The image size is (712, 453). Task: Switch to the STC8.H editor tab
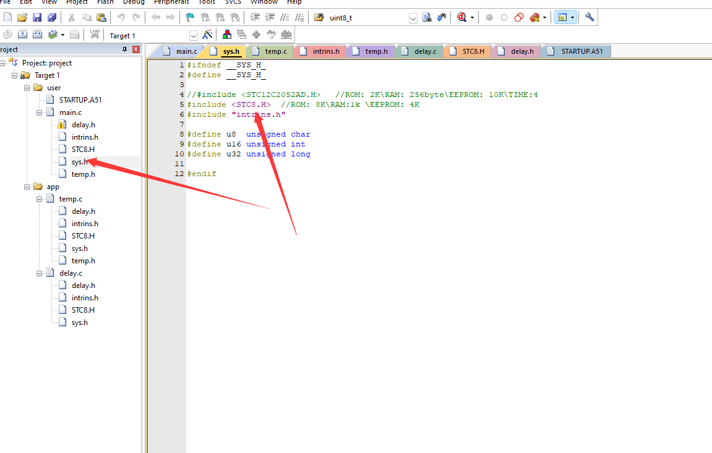pyautogui.click(x=468, y=51)
